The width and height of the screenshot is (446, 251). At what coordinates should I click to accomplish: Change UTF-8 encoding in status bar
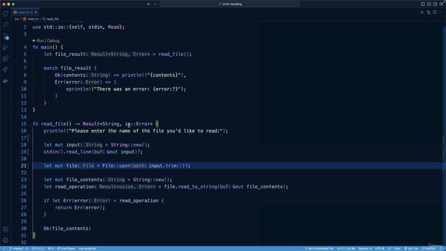(x=379, y=248)
